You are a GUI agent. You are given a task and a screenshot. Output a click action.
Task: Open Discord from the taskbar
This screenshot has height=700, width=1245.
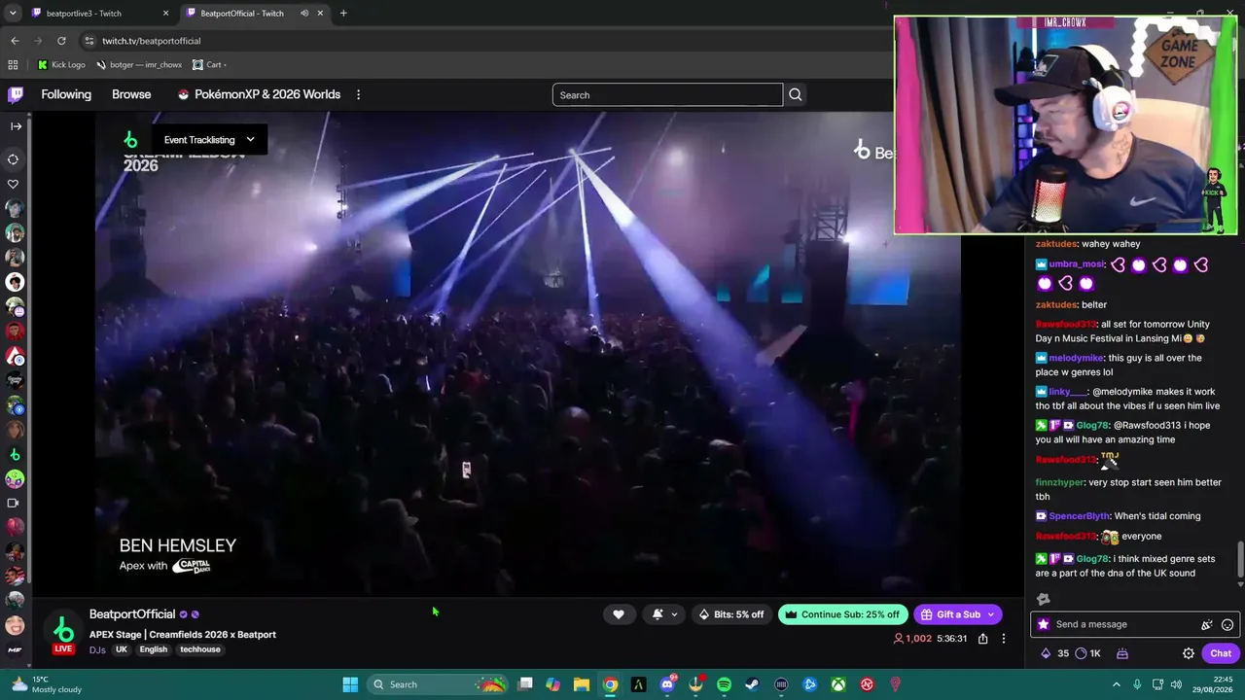pos(666,684)
